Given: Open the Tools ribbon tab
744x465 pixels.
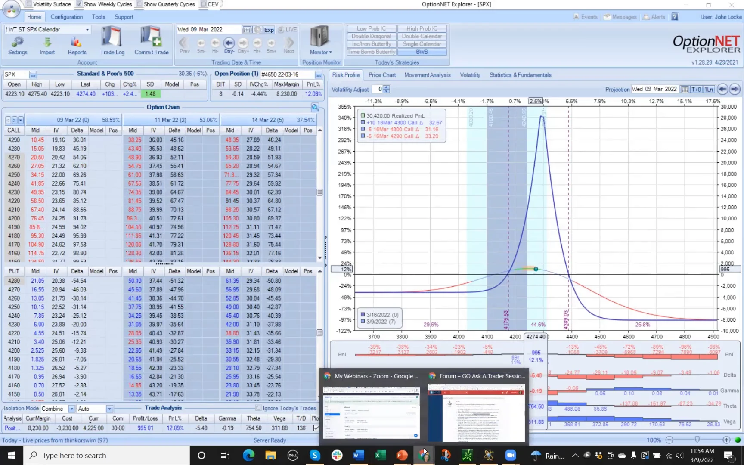Looking at the screenshot, I should (99, 17).
